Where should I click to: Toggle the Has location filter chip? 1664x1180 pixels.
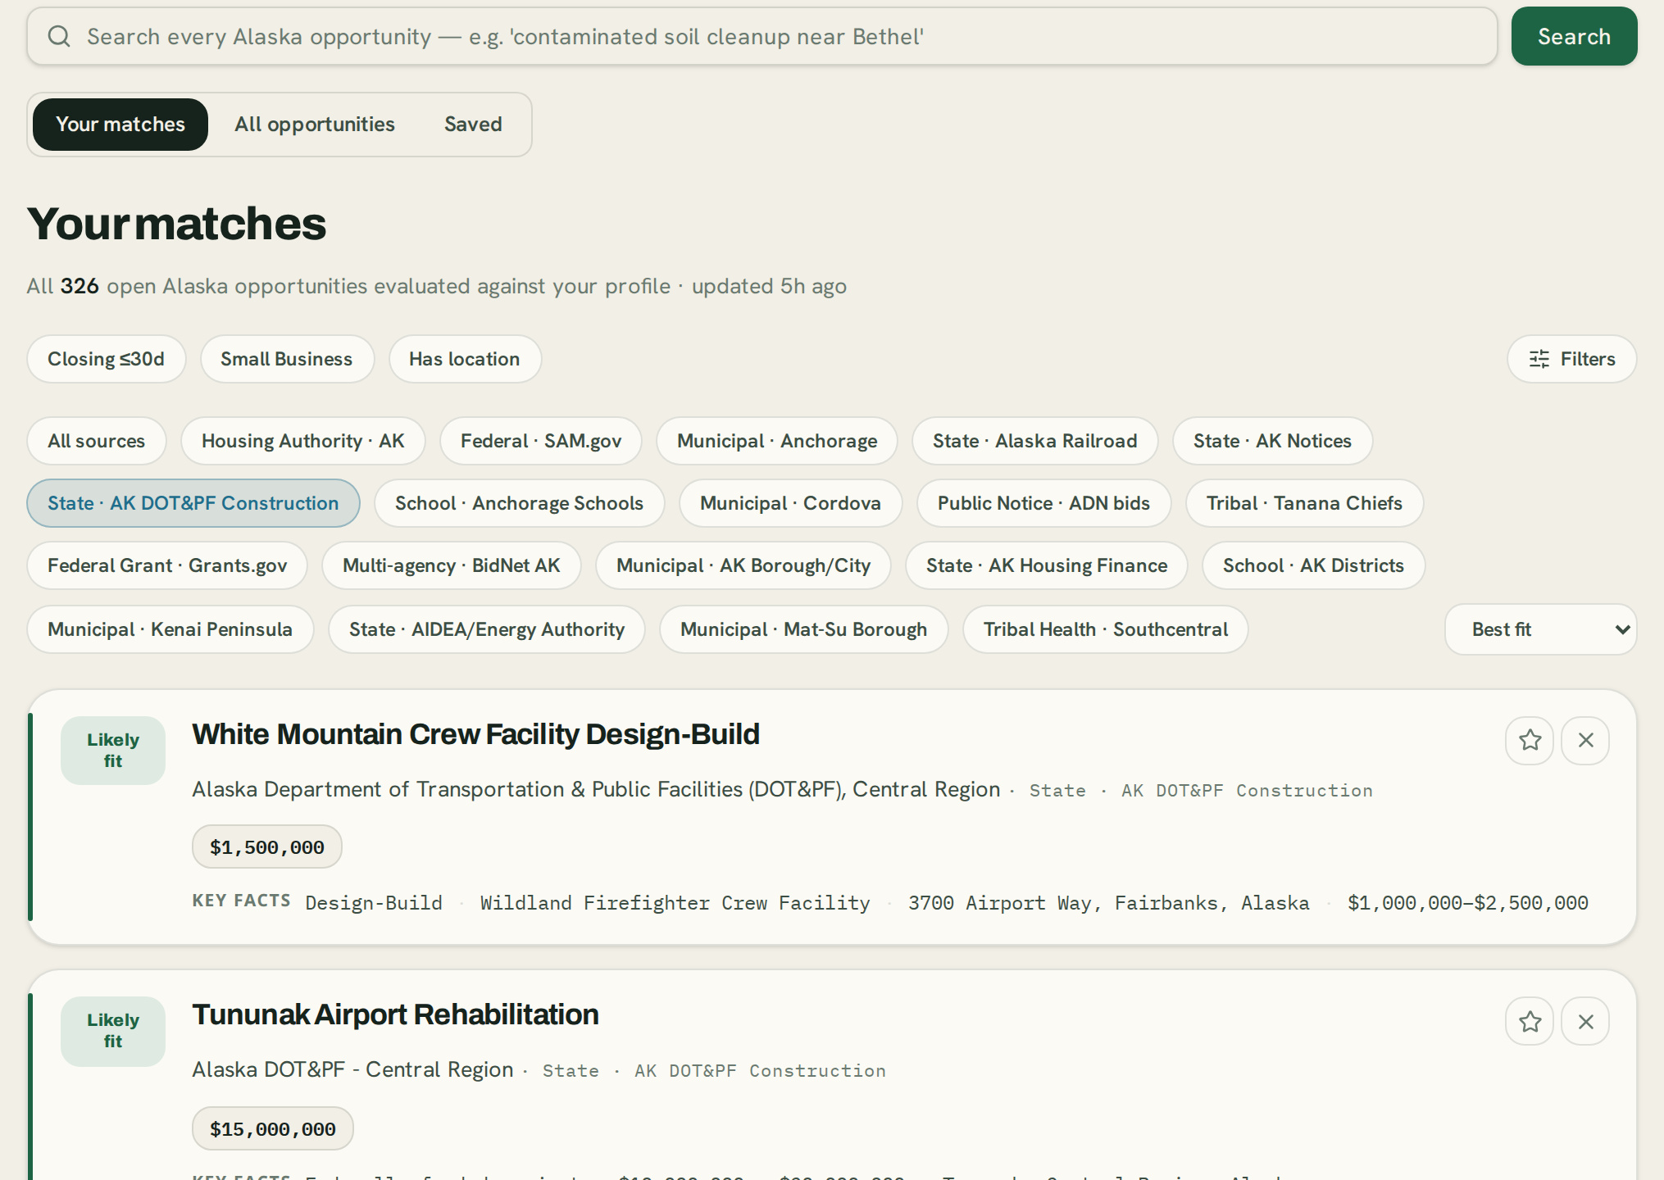click(x=465, y=359)
